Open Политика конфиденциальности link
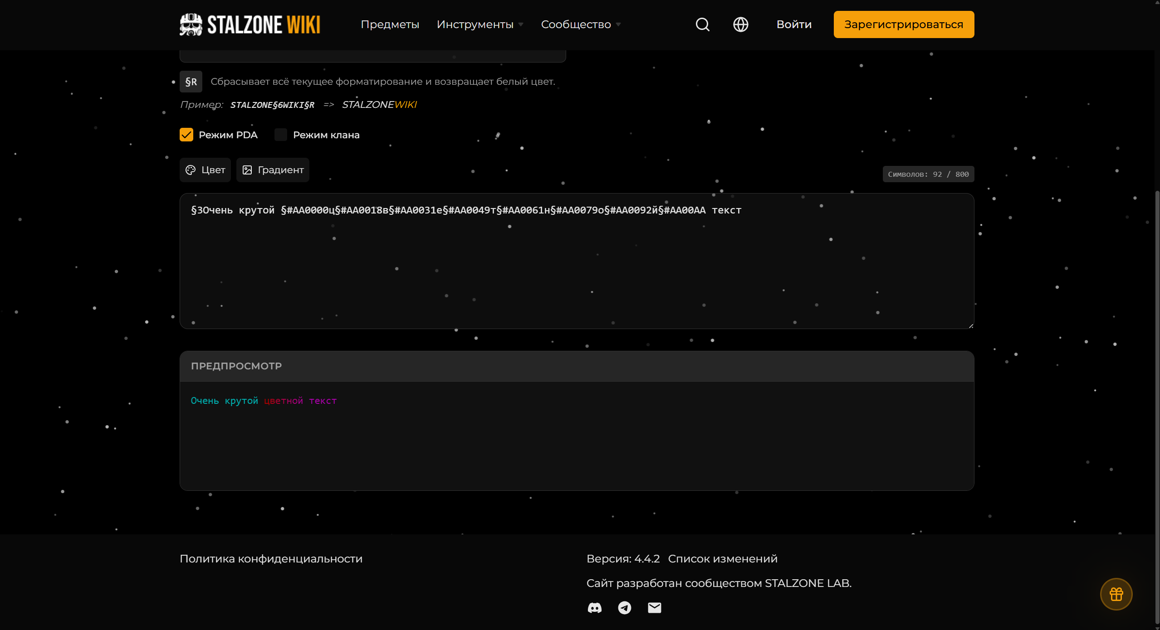The height and width of the screenshot is (630, 1160). click(x=271, y=559)
